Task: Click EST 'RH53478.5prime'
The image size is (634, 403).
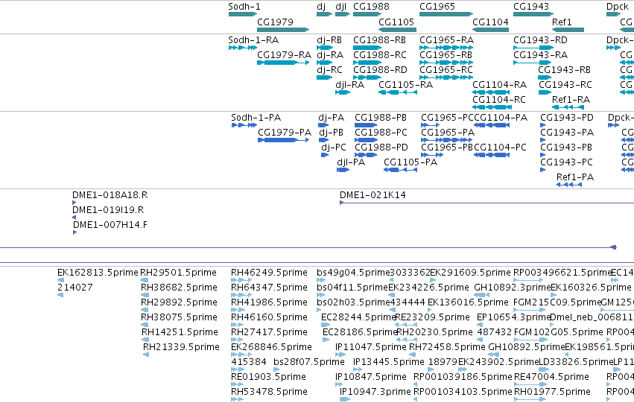Action: pos(269,392)
